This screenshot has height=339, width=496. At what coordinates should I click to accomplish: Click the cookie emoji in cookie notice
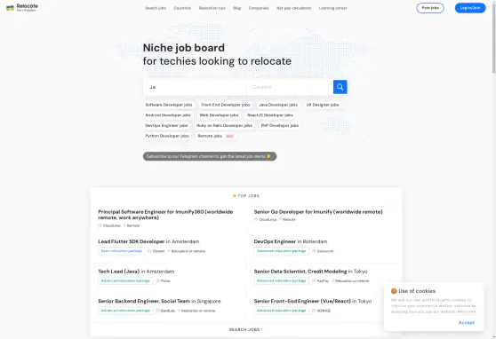pos(394,291)
